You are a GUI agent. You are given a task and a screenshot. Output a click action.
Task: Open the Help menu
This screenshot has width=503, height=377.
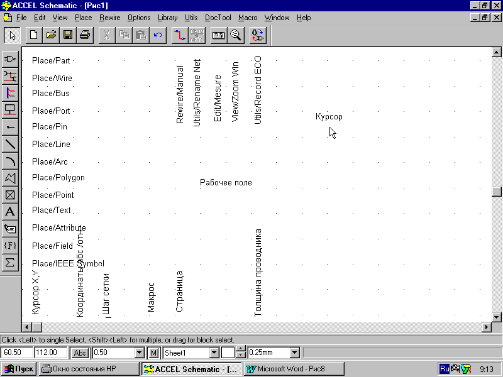click(304, 18)
